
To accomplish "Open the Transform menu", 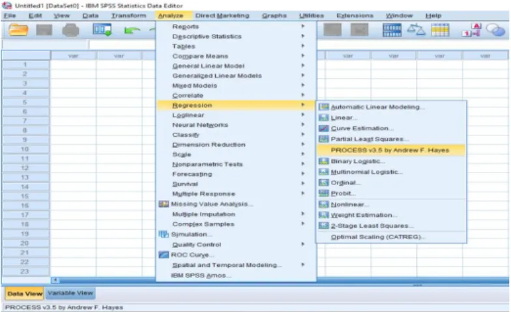I will tap(128, 16).
